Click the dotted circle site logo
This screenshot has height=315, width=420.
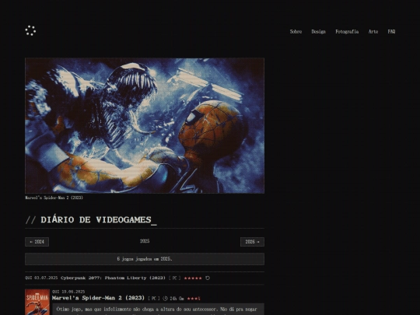click(x=30, y=31)
